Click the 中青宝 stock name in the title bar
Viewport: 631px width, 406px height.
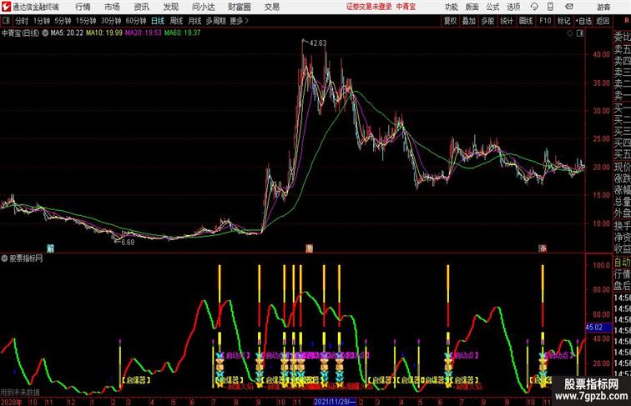coord(406,7)
